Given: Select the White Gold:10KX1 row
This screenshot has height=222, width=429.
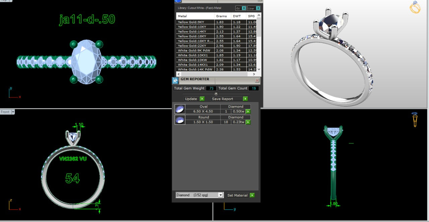Looking at the screenshot, I should point(217,55).
